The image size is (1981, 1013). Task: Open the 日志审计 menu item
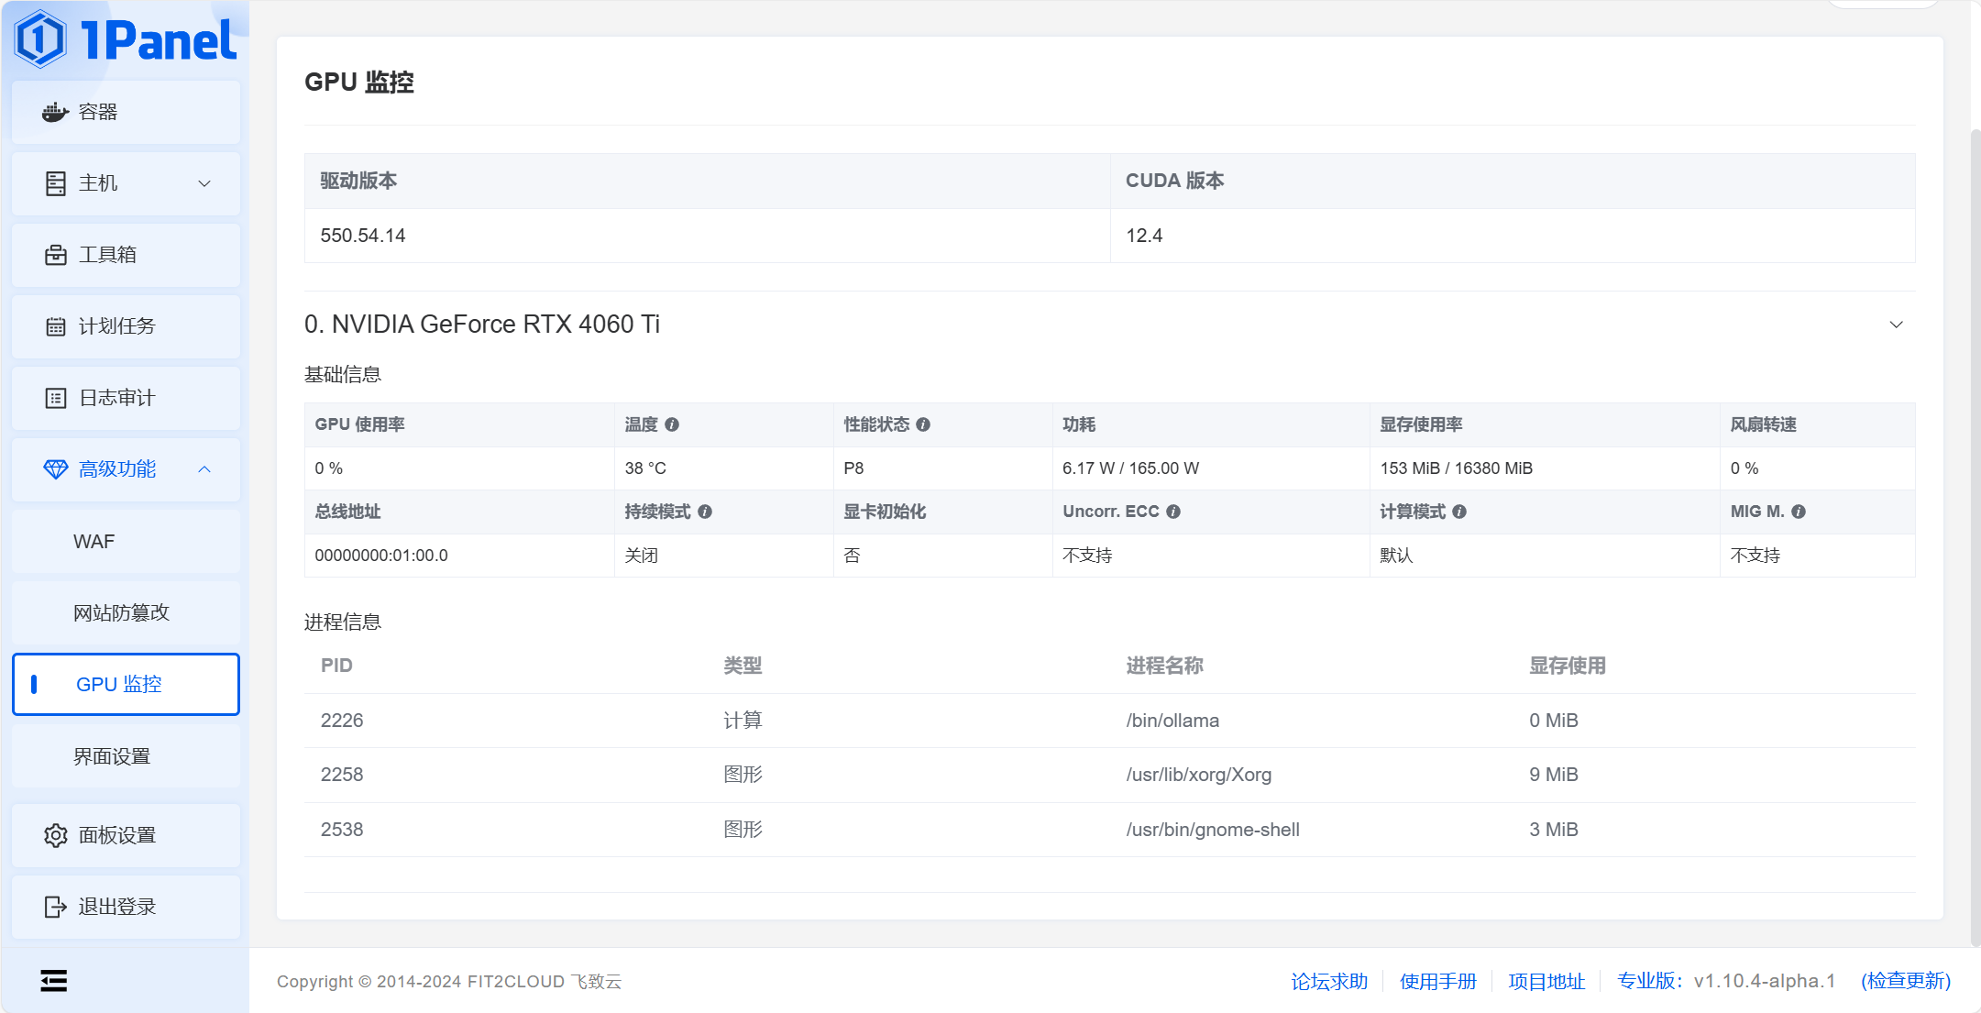pyautogui.click(x=126, y=398)
